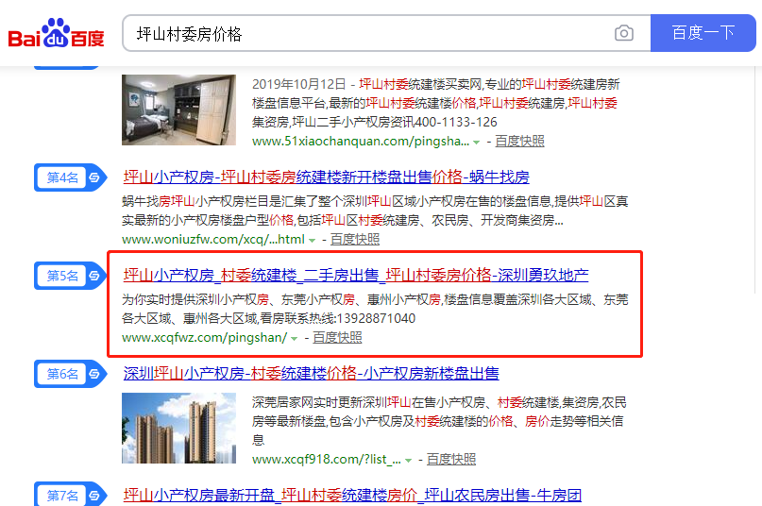This screenshot has width=762, height=506.
Task: Expand dropdown arrow after xcqfwz URL
Action: (x=294, y=338)
